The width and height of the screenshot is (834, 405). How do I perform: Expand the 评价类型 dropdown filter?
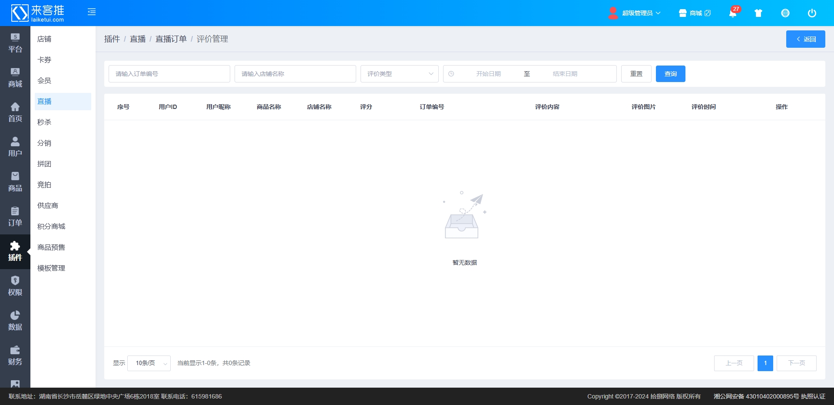(399, 74)
